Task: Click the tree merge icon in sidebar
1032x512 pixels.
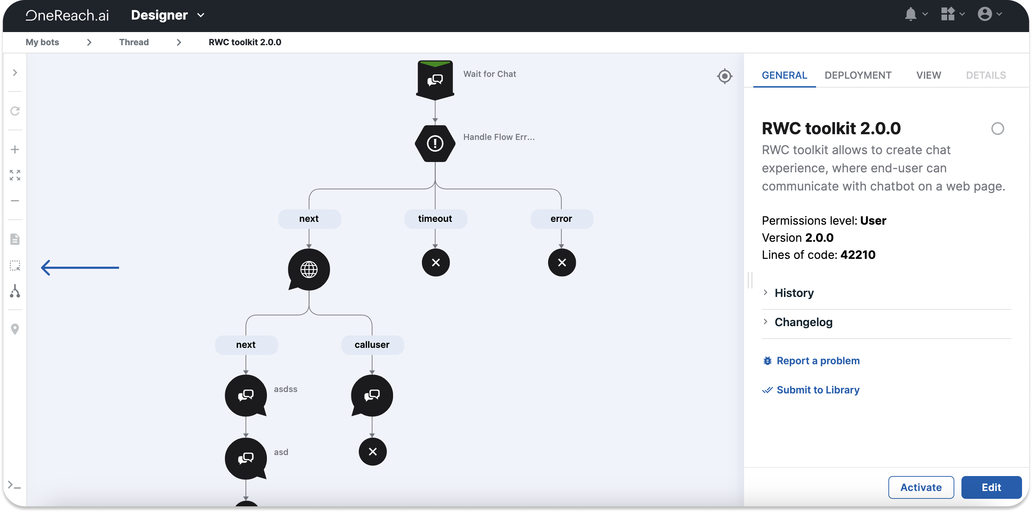Action: click(15, 291)
